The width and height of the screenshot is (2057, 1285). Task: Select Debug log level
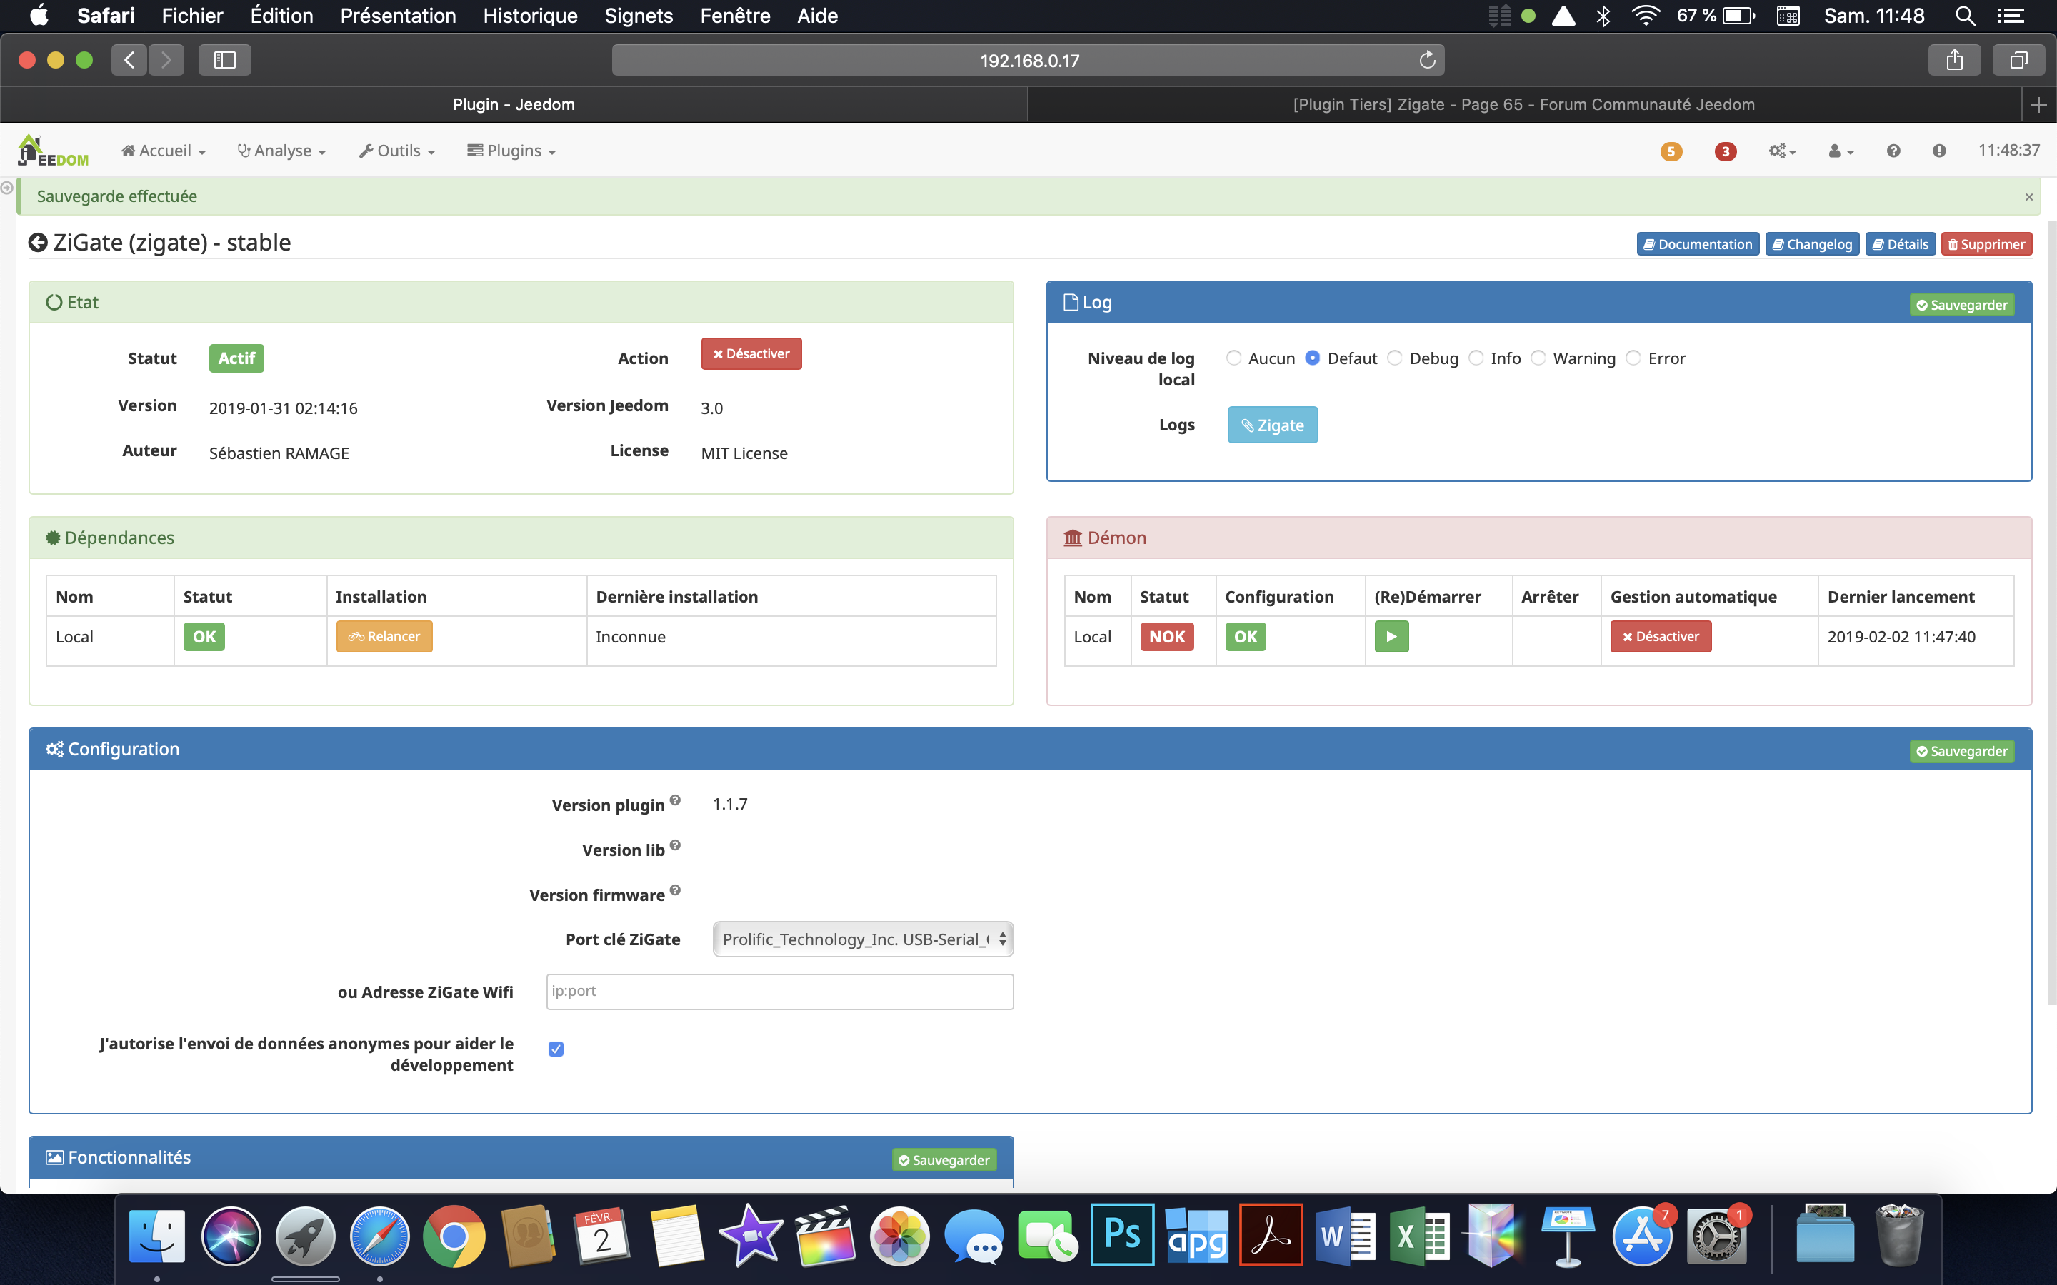click(1395, 358)
